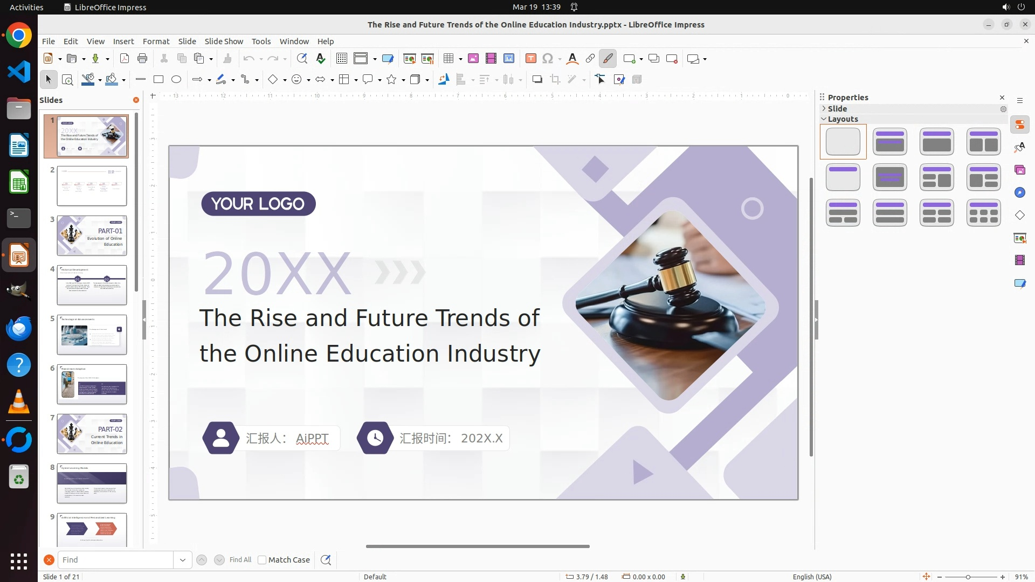Click the Print icon in toolbar
This screenshot has width=1035, height=582.
[x=142, y=59]
